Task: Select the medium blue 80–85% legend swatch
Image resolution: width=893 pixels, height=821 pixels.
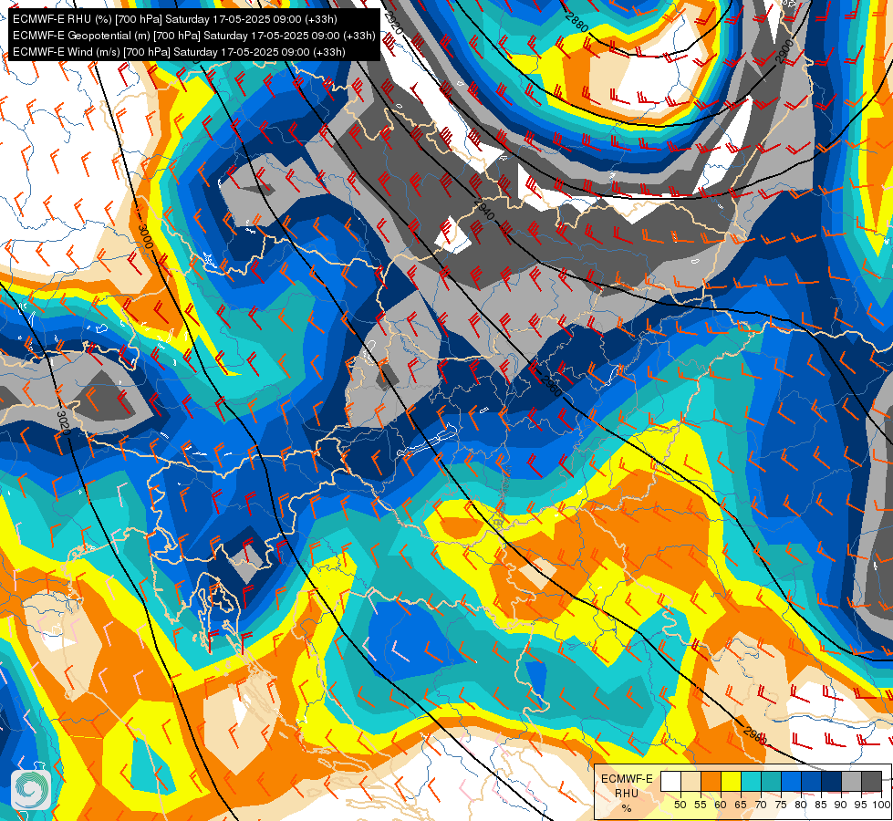Action: [x=810, y=782]
